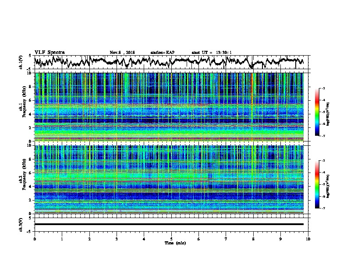Click the ch.2 spectrogram color bar
The image size is (347, 268).
(x=317, y=184)
